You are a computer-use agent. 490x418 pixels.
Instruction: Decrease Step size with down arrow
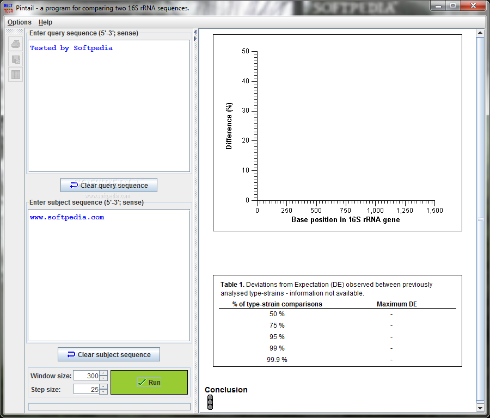pyautogui.click(x=103, y=392)
